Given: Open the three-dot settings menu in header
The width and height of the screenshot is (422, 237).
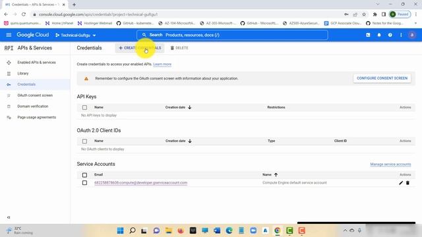Looking at the screenshot, I should point(401,35).
